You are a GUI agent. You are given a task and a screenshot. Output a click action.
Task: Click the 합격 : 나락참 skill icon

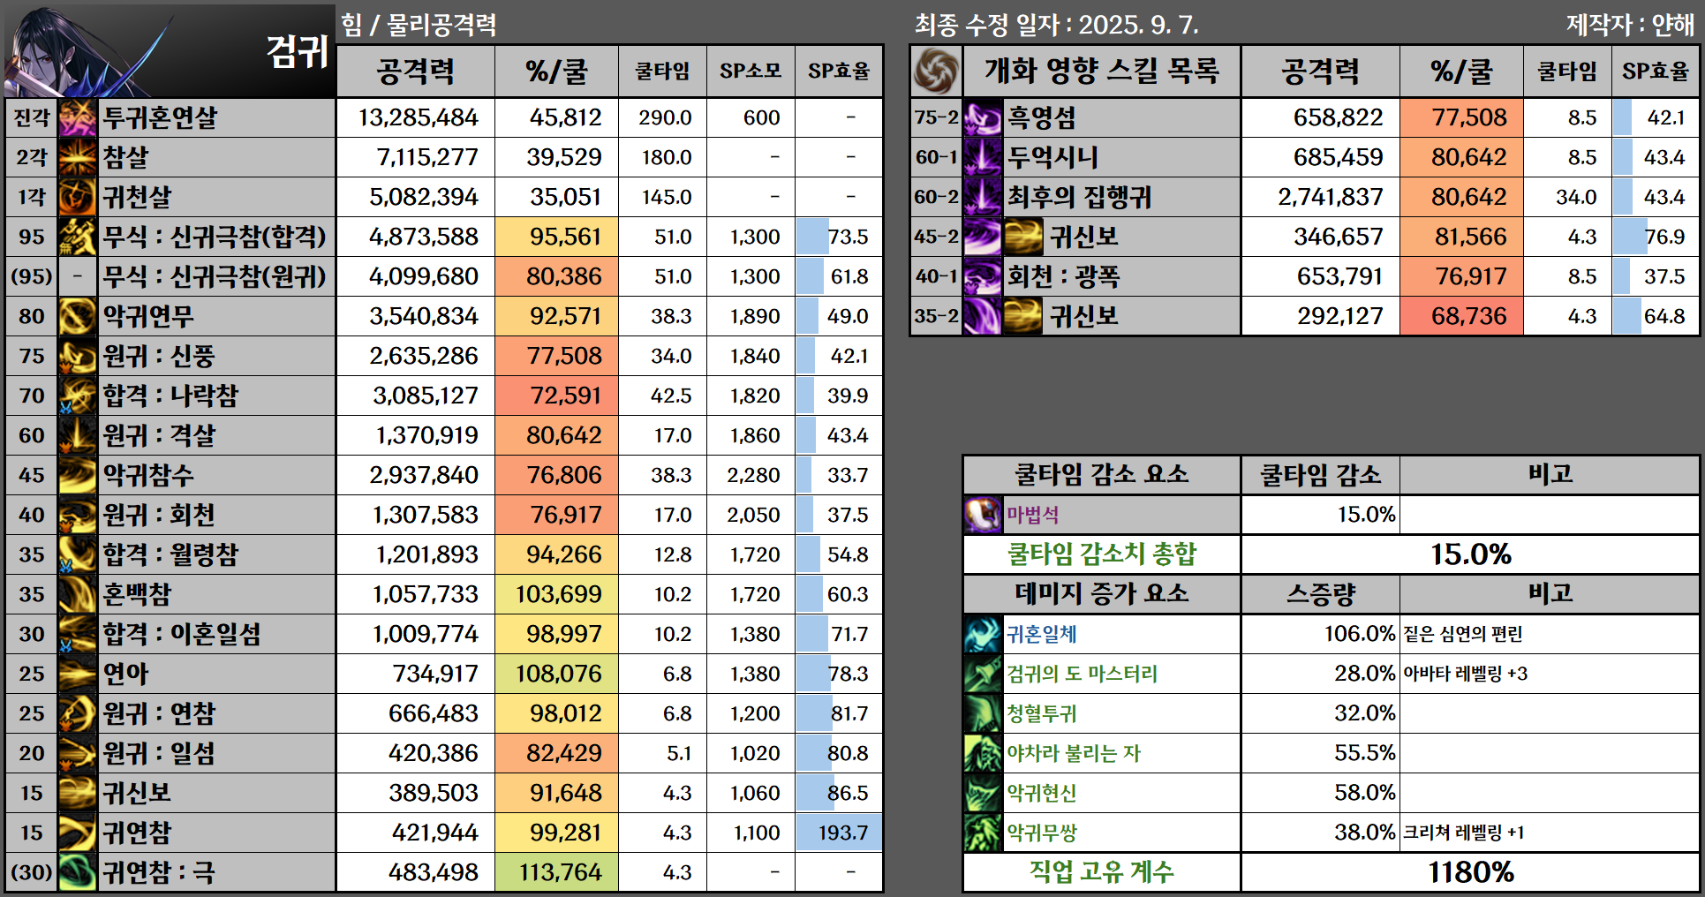(x=78, y=396)
